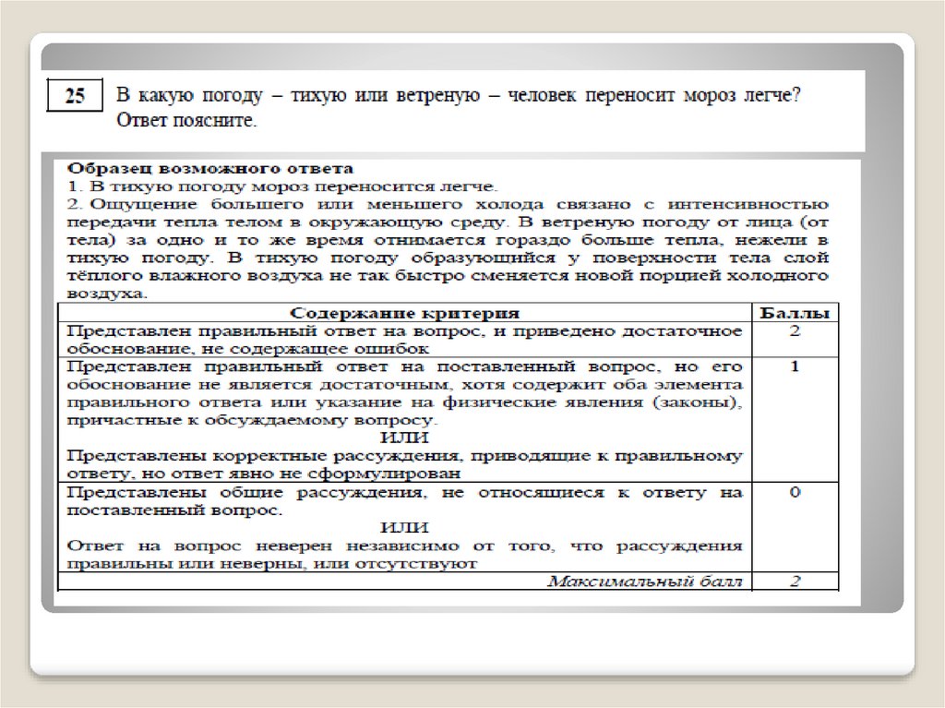Select text "Представлены общие рассуждения" criterion
Viewport: 945px width, 708px height.
404,500
